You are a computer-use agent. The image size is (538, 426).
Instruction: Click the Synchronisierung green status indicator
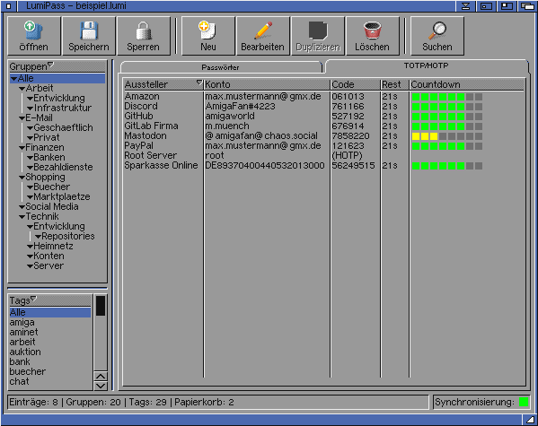coord(524,402)
